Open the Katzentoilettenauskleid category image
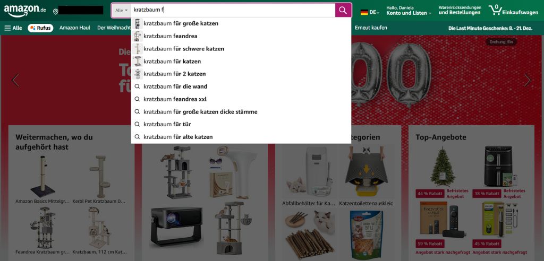This screenshot has height=261, width=544. point(365,171)
